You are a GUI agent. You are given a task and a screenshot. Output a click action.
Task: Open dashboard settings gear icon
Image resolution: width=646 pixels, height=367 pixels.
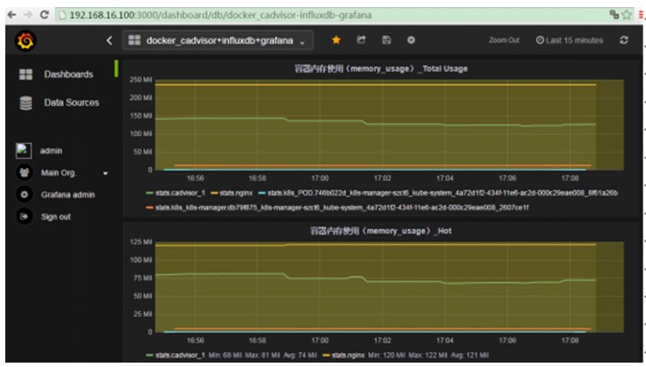[411, 40]
